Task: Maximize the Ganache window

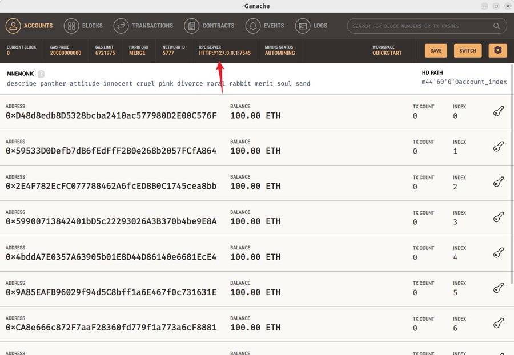Action: point(496,6)
